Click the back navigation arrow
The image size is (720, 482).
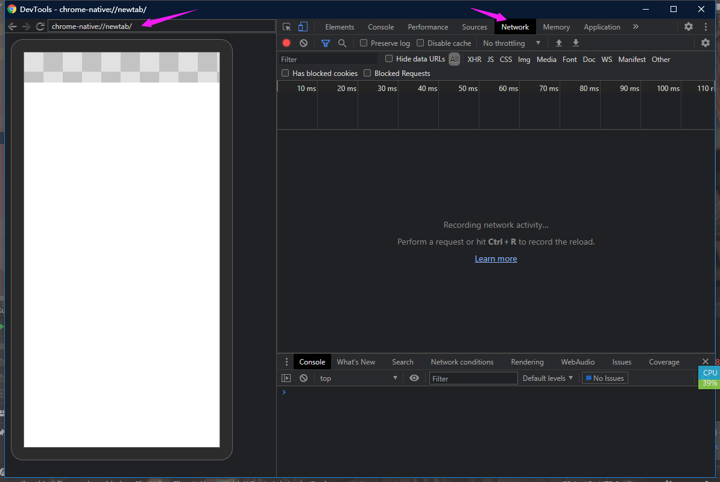coord(13,27)
